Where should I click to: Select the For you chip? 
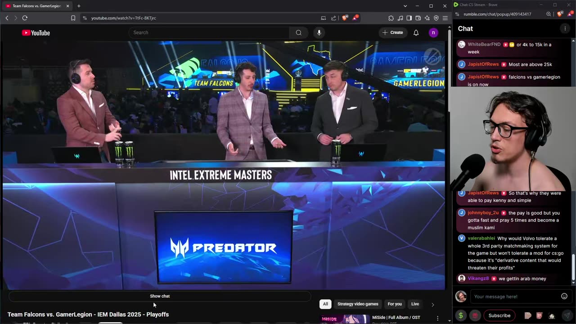(395, 304)
